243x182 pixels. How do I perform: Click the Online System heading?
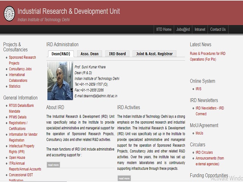pyautogui.click(x=202, y=81)
